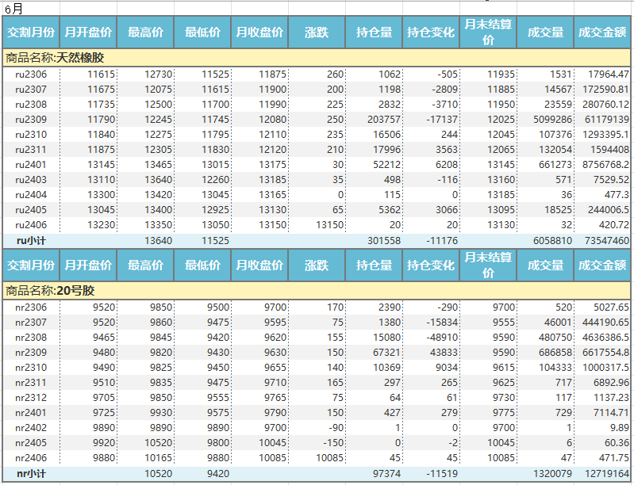Select the nr2310 contract cell
Viewport: 634px width, 485px height.
click(31, 368)
